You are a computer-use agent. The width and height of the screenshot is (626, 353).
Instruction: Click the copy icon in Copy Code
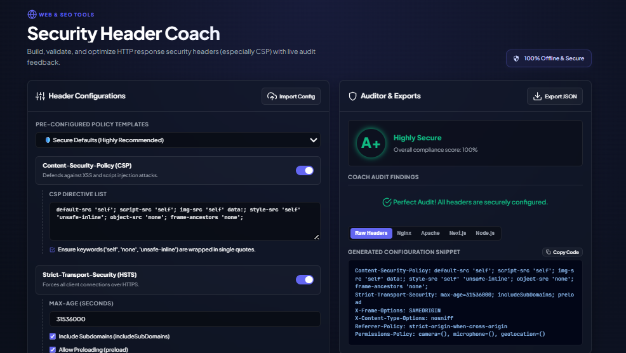[548, 252]
